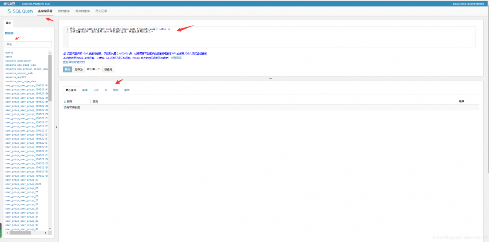Image resolution: width=489 pixels, height=242 pixels.
Task: Switch to the 查询 results tab
Action: click(85, 90)
